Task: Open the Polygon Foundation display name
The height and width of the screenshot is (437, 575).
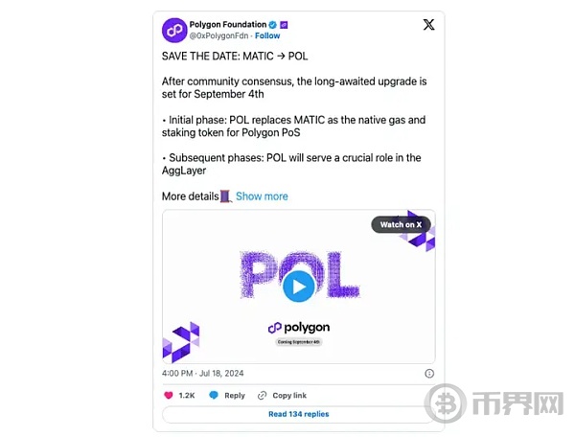Action: [228, 25]
